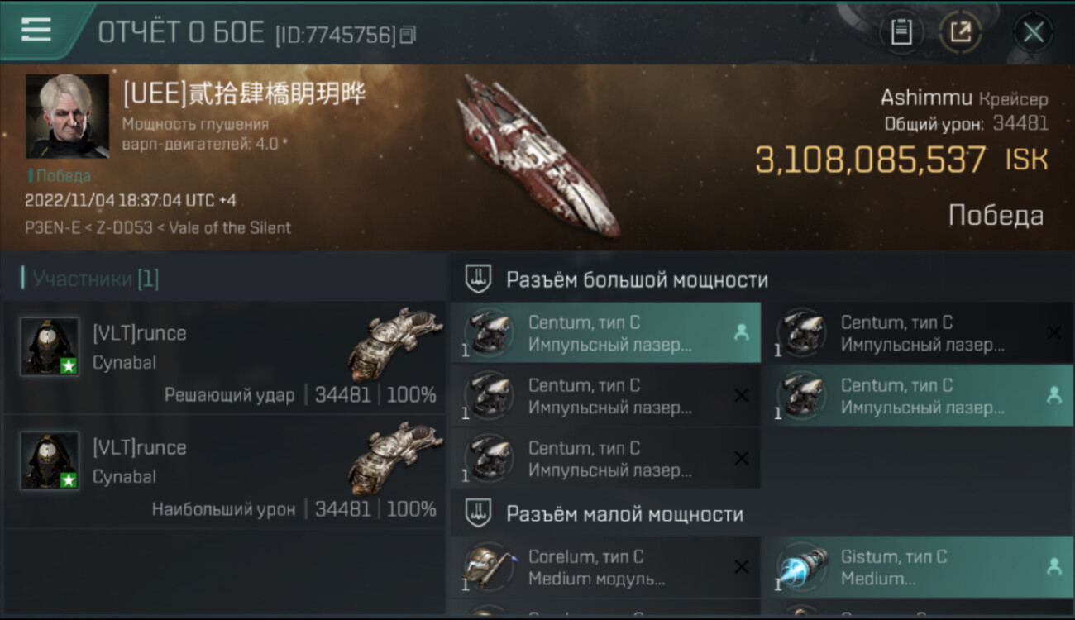Click runce's portrait in Наибольший урон row
Viewport: 1075px width, 620px height.
[x=50, y=460]
